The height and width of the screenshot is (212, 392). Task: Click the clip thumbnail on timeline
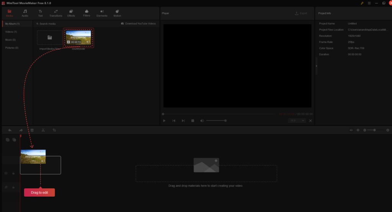click(33, 157)
